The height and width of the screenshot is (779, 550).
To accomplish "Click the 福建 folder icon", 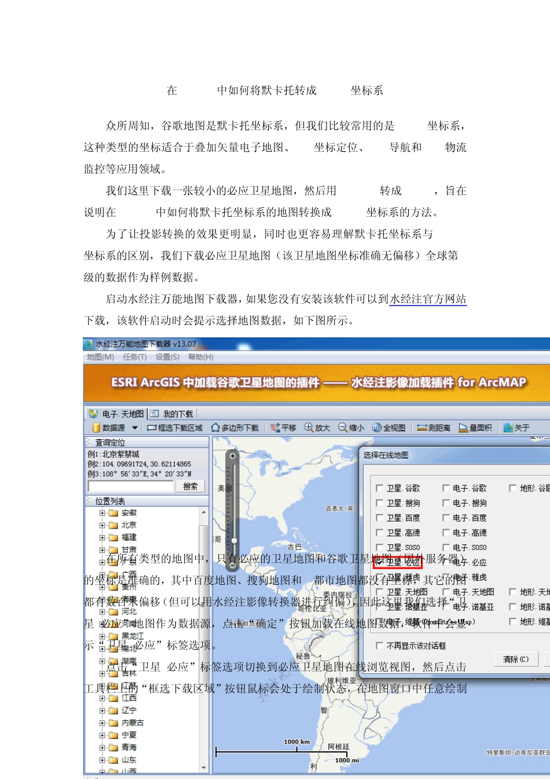I will 113,537.
